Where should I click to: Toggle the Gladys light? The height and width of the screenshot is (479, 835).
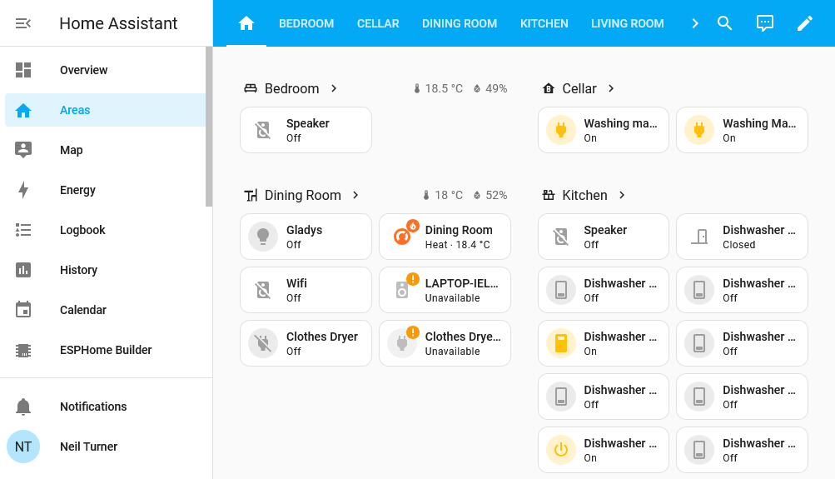click(263, 237)
